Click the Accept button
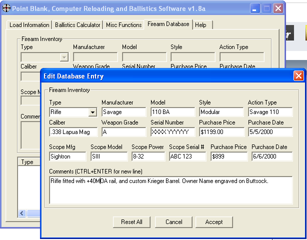The height and width of the screenshot is (240, 307). [214, 222]
